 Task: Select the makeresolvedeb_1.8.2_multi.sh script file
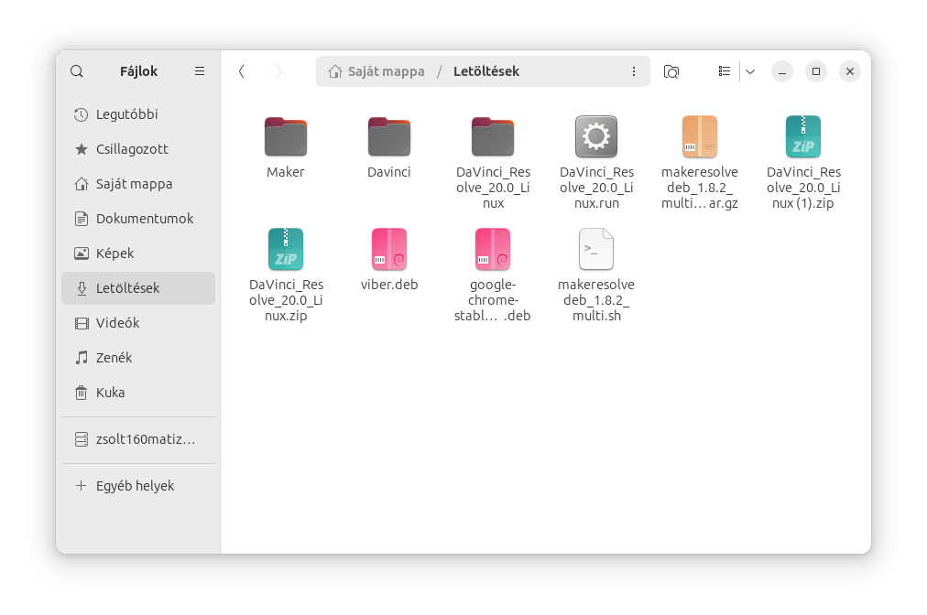click(x=596, y=250)
